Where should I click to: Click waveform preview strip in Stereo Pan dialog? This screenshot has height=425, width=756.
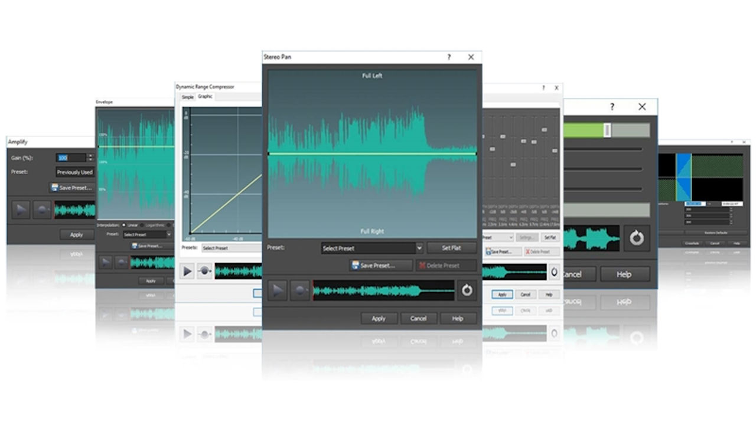click(383, 290)
